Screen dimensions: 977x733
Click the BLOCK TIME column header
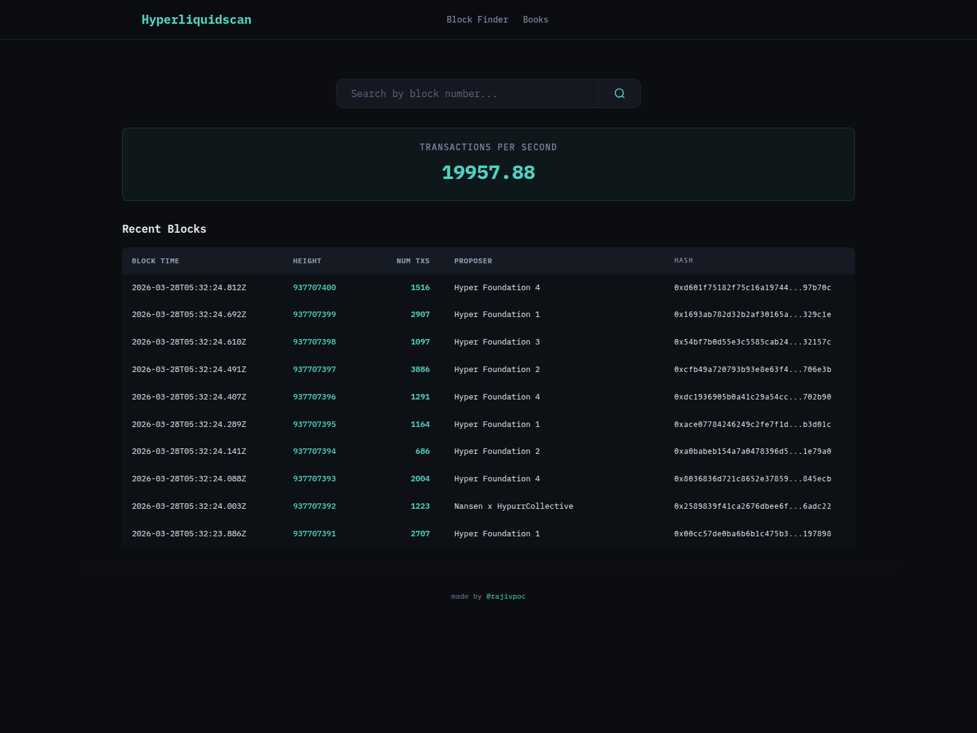[x=156, y=261]
